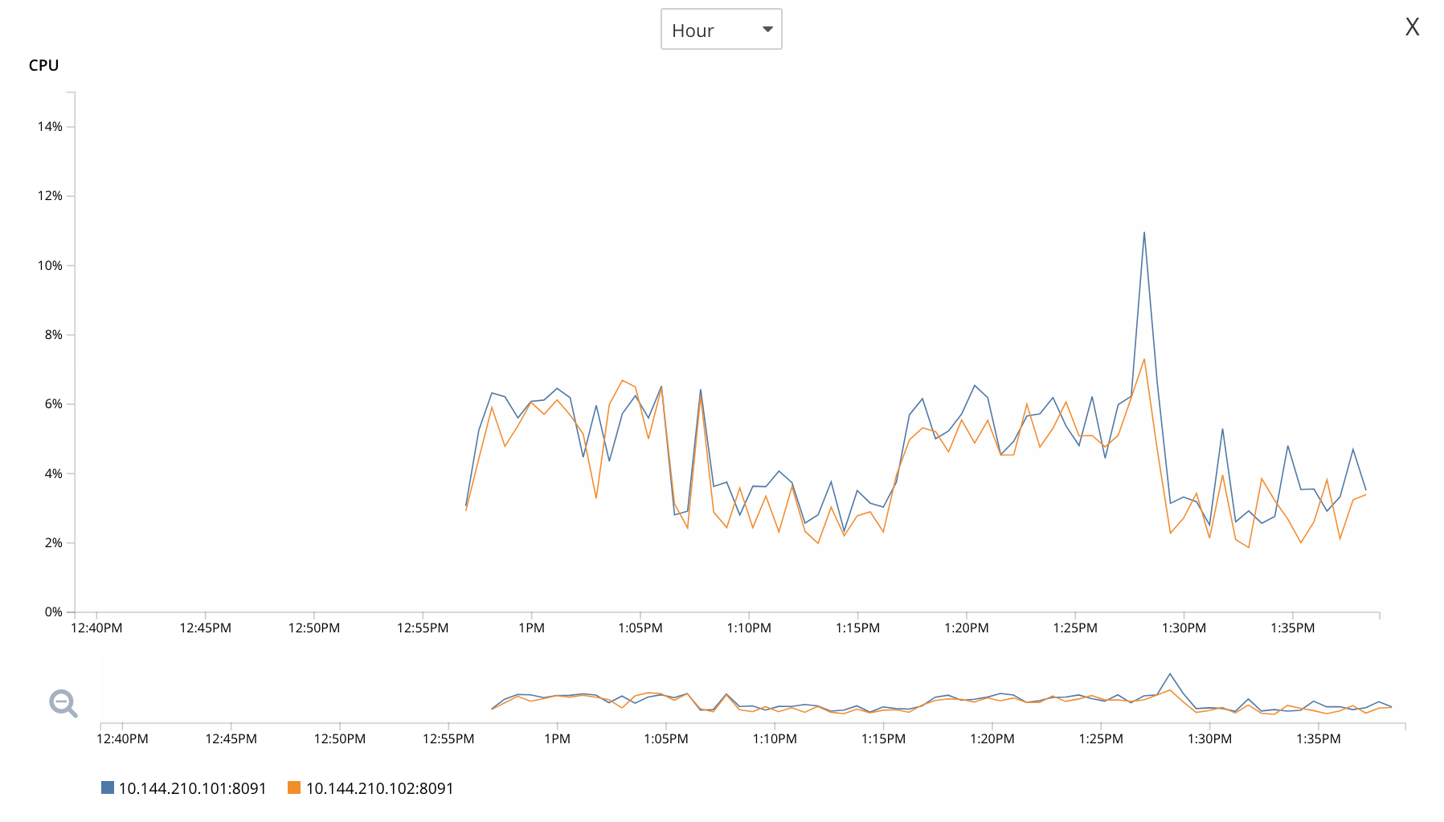
Task: Click the 1PM label on main chart axis
Action: pyautogui.click(x=531, y=628)
